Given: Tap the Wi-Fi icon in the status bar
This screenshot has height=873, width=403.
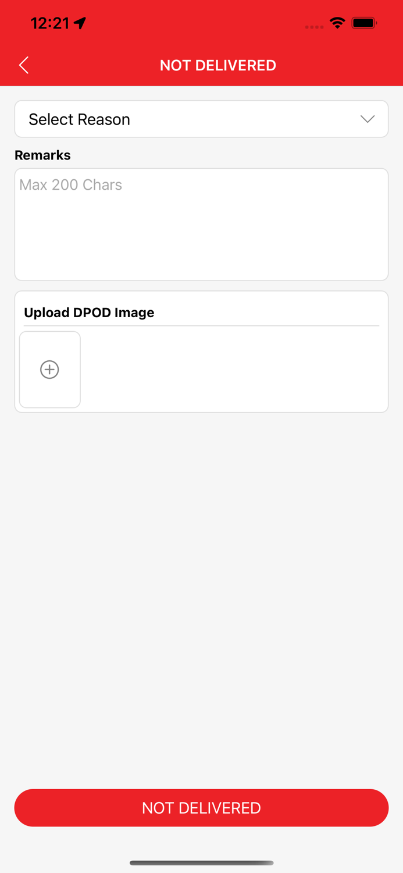Looking at the screenshot, I should pos(337,23).
